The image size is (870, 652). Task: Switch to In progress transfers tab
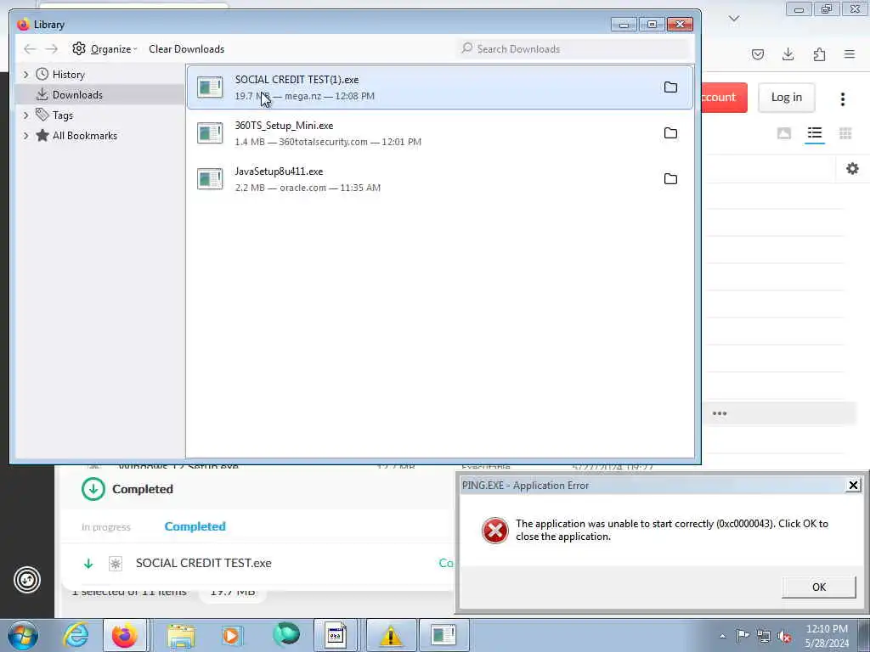pos(106,527)
